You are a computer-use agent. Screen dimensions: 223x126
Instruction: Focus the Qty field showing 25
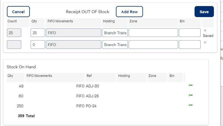click(x=38, y=33)
